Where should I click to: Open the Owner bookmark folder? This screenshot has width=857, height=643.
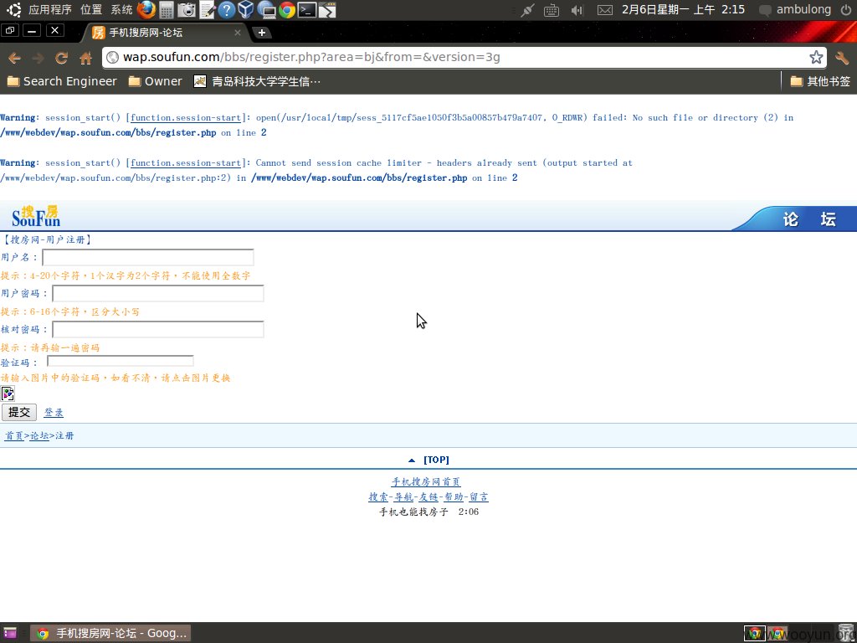tap(155, 81)
